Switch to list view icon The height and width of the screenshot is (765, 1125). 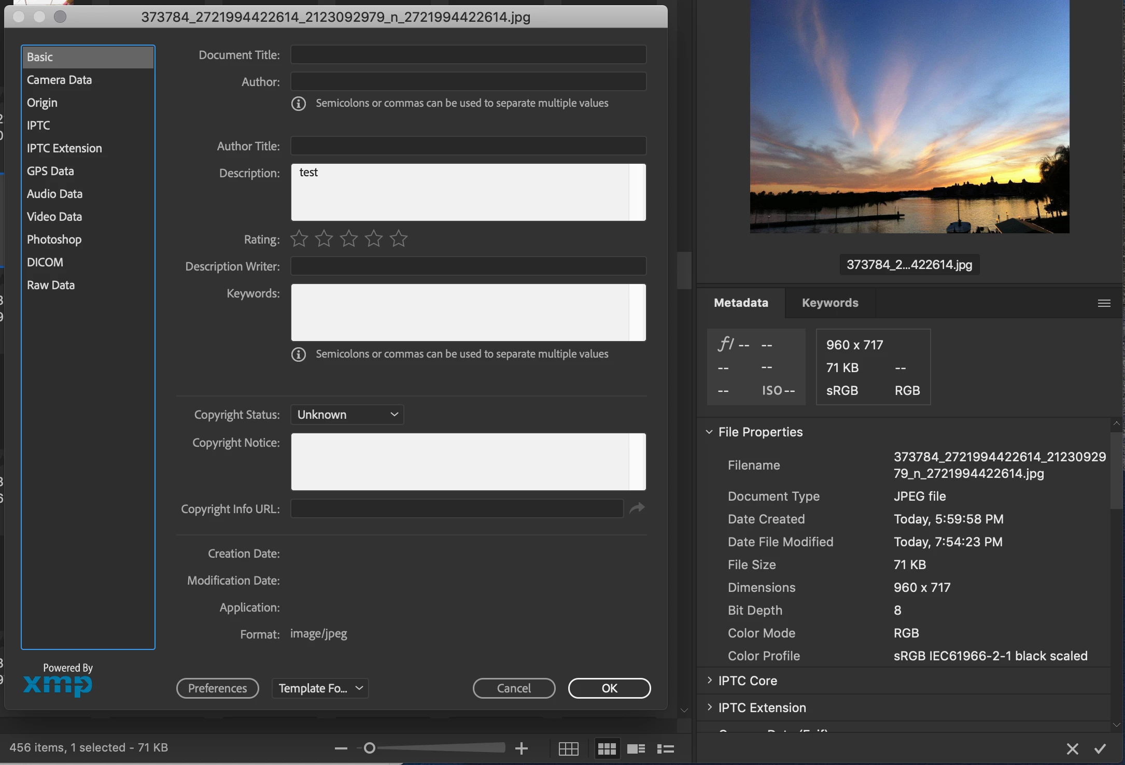pos(665,748)
